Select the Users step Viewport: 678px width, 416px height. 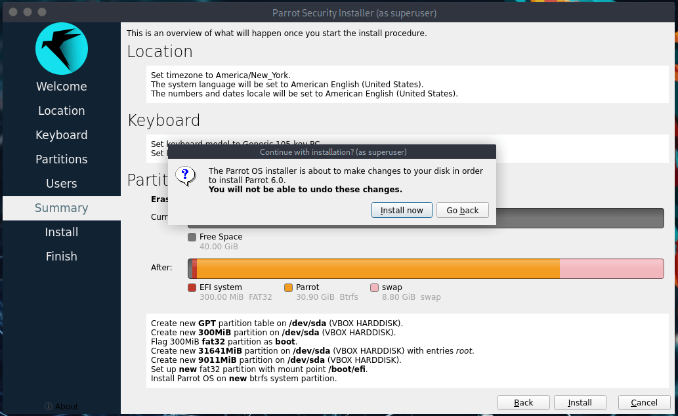click(61, 184)
